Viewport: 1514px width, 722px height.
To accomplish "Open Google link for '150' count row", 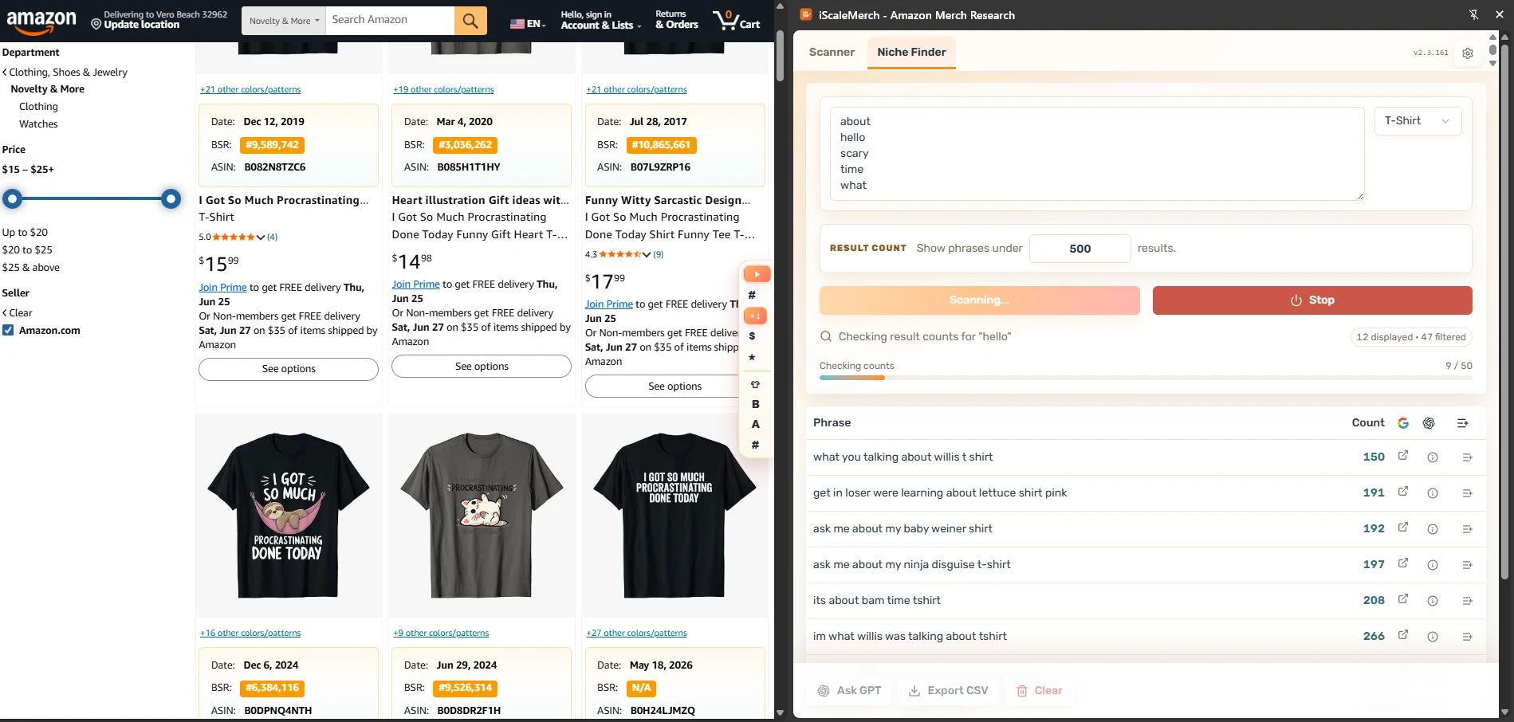I will point(1403,456).
